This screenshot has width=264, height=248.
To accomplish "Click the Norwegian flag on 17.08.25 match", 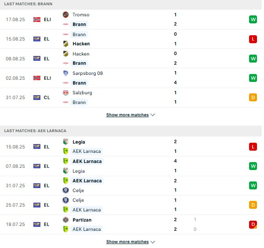I will tap(37, 19).
